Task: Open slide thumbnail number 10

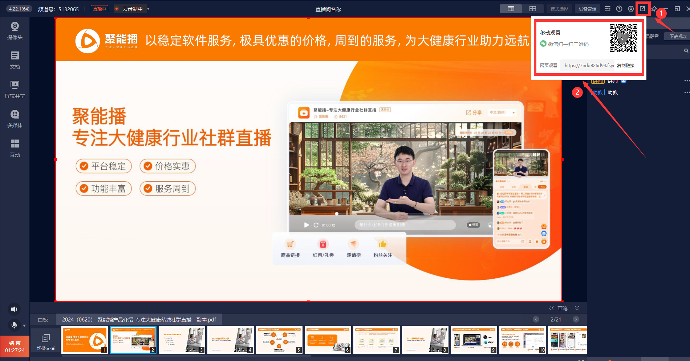Action: pyautogui.click(x=523, y=340)
